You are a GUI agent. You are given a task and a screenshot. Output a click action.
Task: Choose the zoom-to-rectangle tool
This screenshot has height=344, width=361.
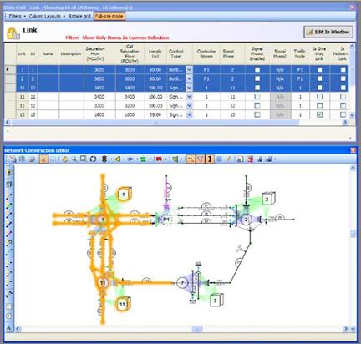(x=83, y=159)
